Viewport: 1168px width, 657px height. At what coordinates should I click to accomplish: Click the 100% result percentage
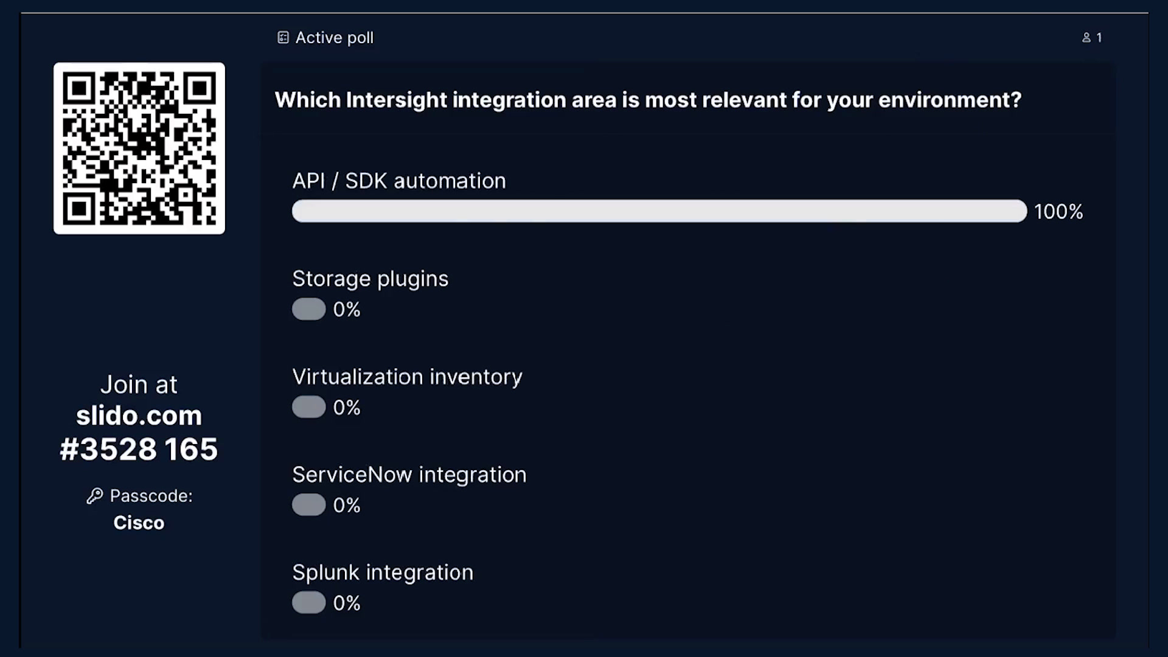tap(1058, 212)
